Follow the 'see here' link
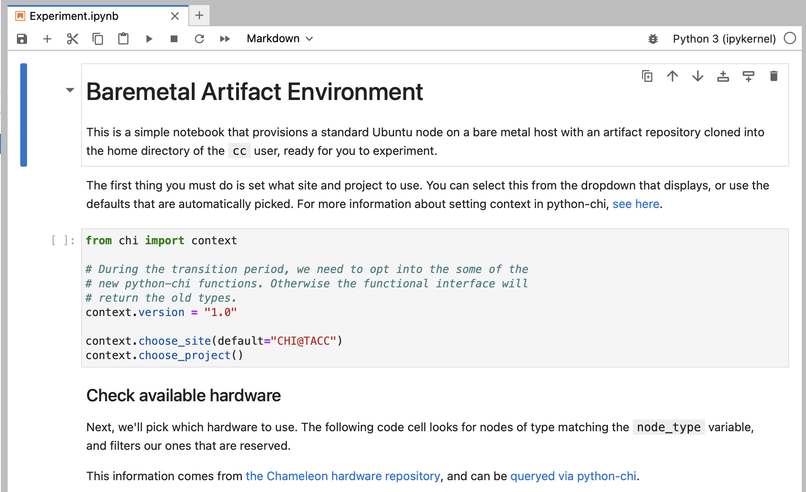Screen dimensions: 806x492 (636, 204)
